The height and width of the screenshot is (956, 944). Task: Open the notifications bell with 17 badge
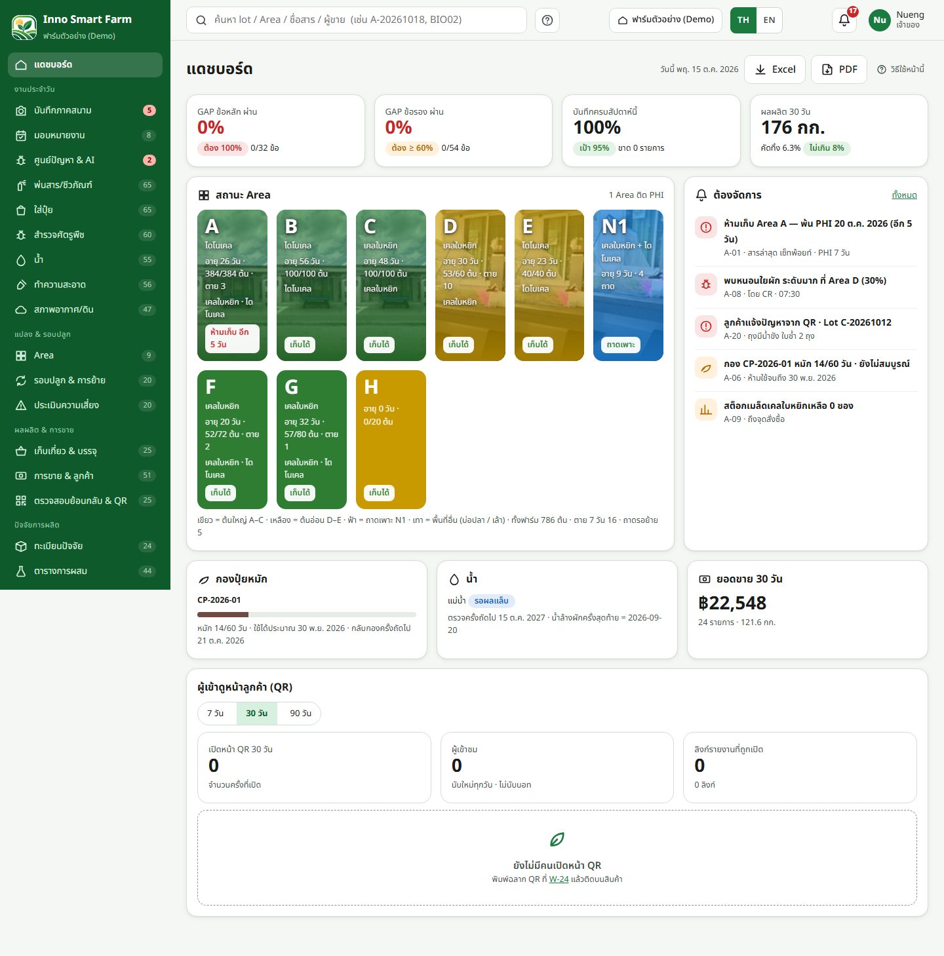(x=844, y=20)
